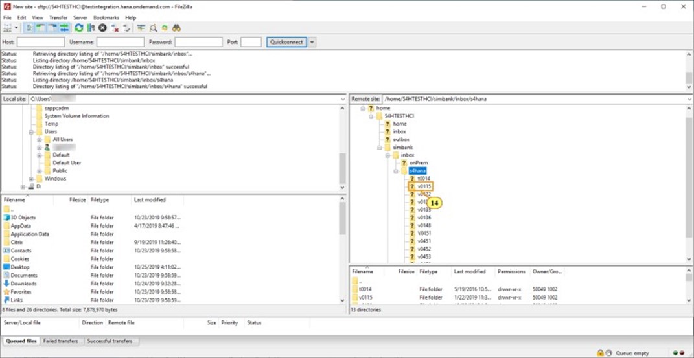
Task: Open the directory listing filters icon
Action: (x=141, y=28)
